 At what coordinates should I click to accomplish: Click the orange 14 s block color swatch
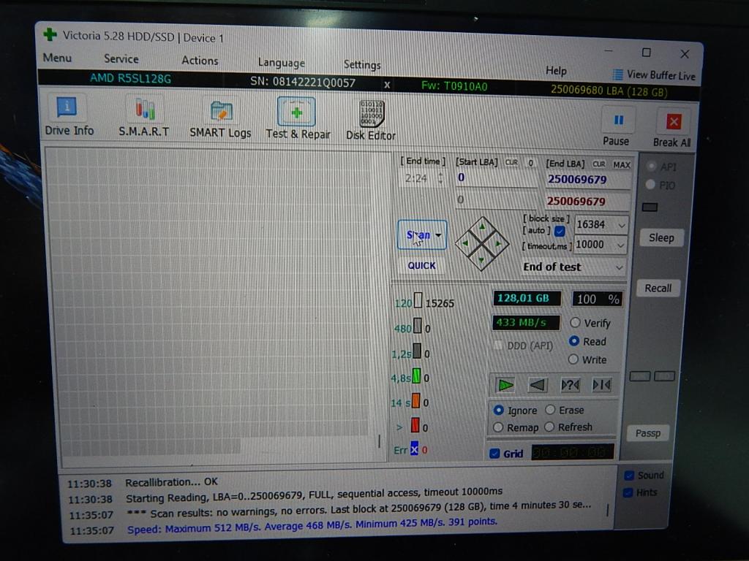(415, 401)
